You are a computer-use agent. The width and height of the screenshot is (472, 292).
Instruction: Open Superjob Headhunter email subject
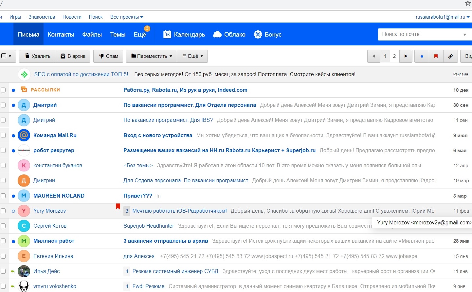coord(149,226)
